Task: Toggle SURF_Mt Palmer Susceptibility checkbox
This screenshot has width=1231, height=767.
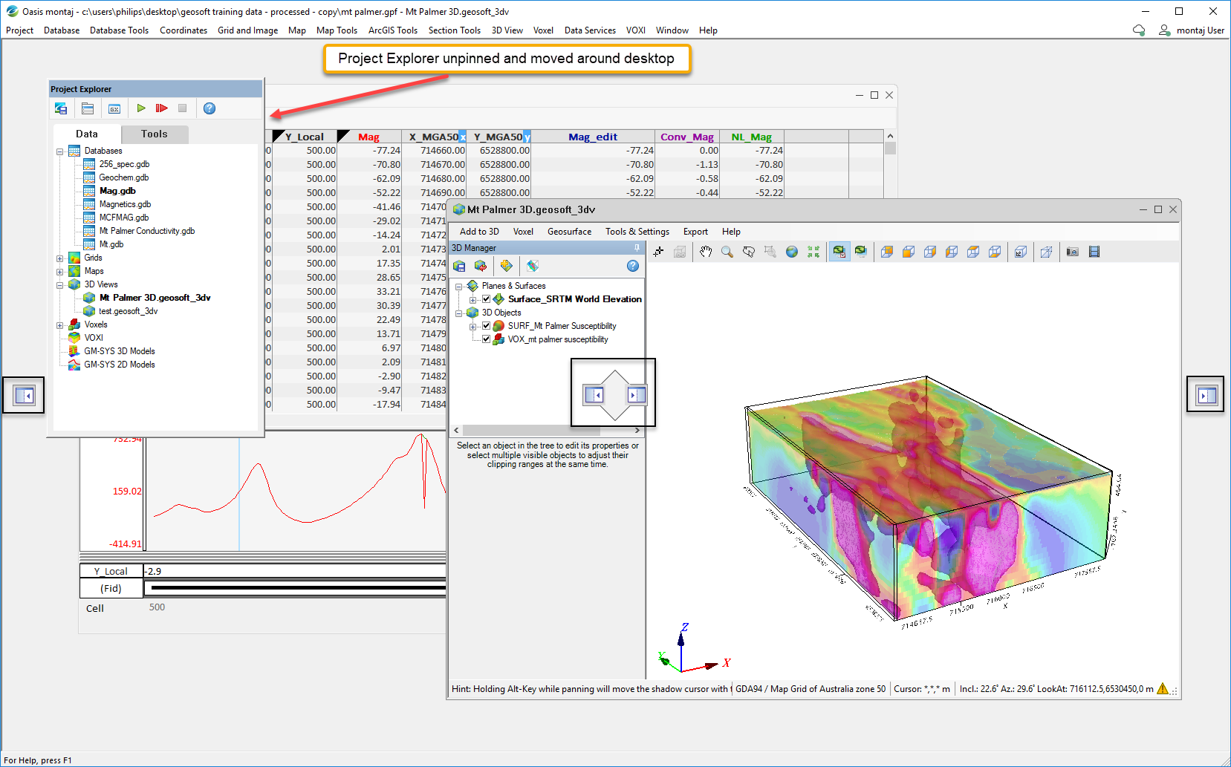Action: coord(487,326)
